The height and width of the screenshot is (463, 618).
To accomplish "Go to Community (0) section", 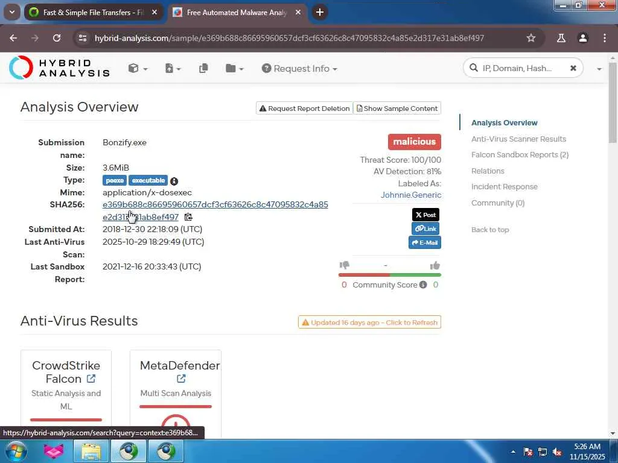I will point(498,203).
